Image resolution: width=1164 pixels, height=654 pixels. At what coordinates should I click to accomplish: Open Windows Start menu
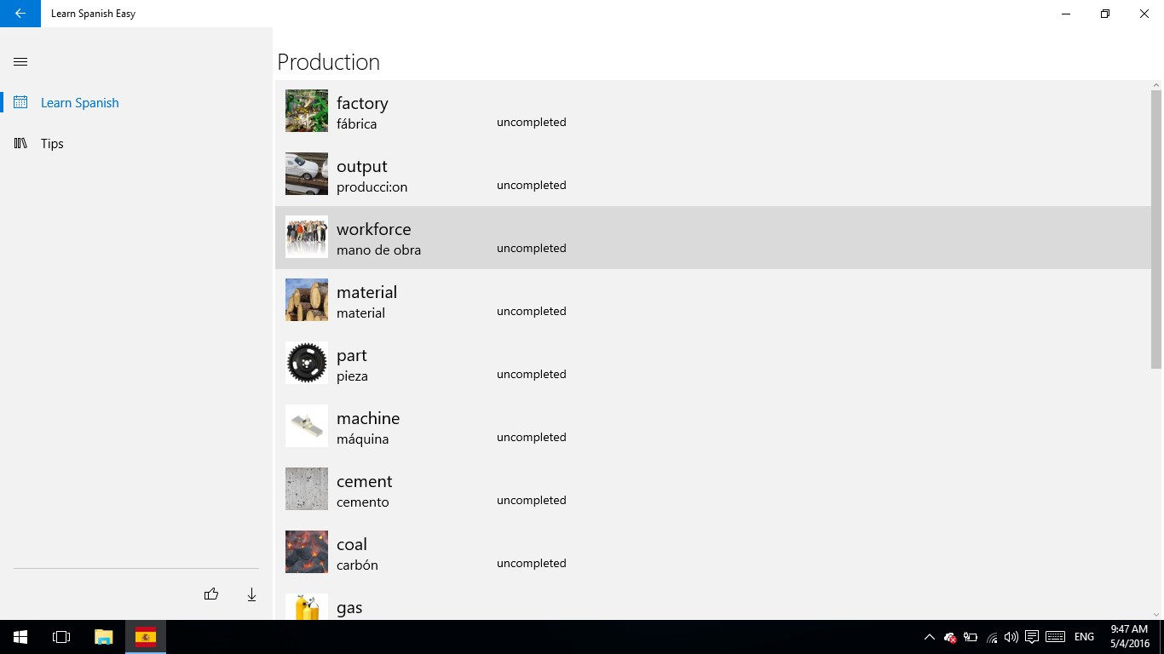[20, 637]
